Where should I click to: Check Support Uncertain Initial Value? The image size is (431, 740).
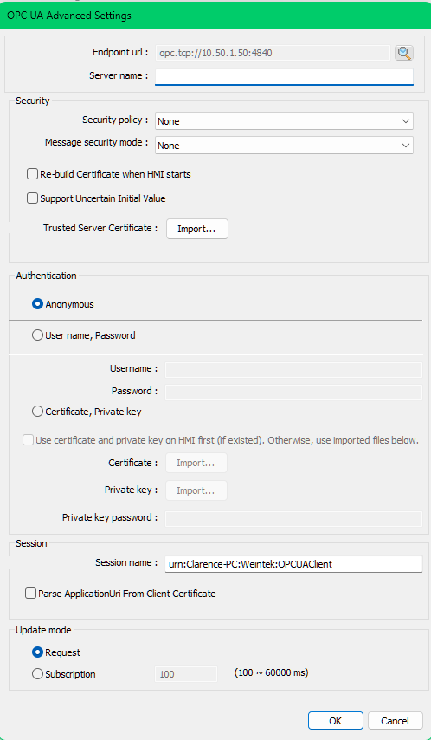32,198
